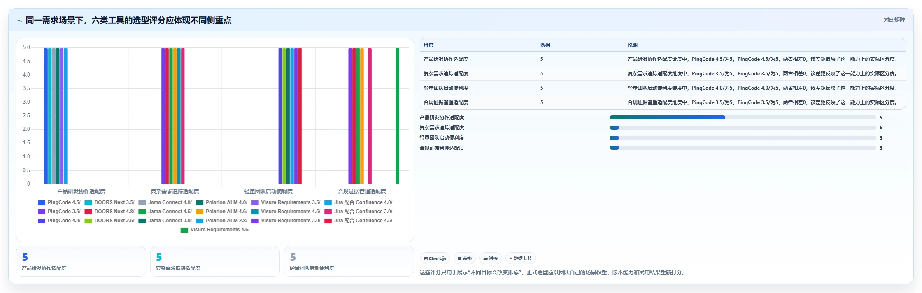
Task: Toggle the Jama Connect 4.0/ legend entry
Action: point(165,202)
